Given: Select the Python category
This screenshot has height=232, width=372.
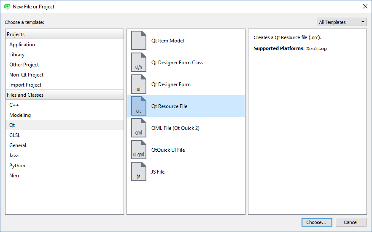Looking at the screenshot, I should [17, 166].
